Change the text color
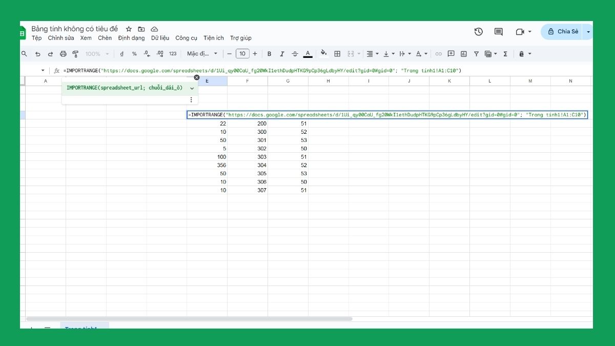This screenshot has height=346, width=615. 307,53
